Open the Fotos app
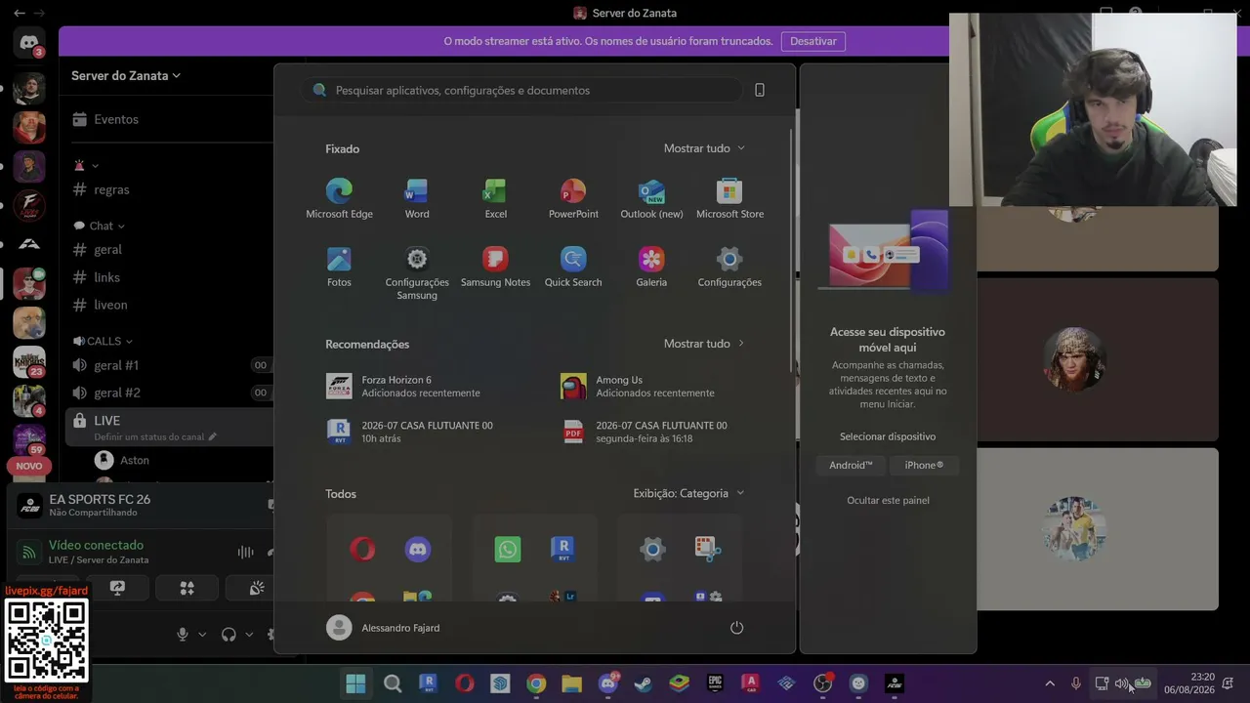Viewport: 1250px width, 703px height. (339, 268)
